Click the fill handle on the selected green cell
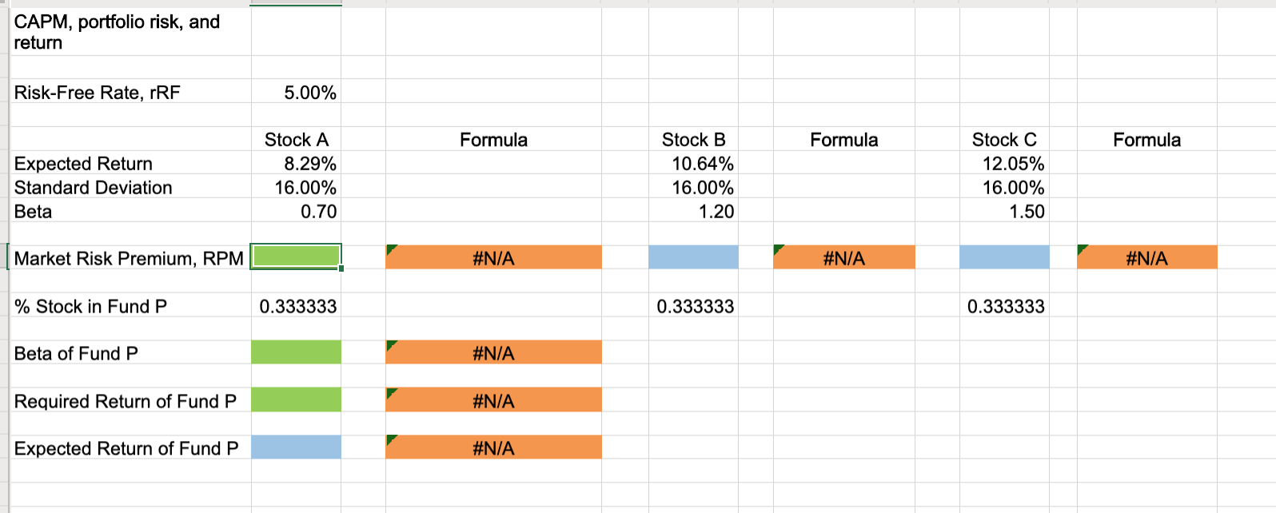Image resolution: width=1276 pixels, height=513 pixels. click(x=340, y=271)
